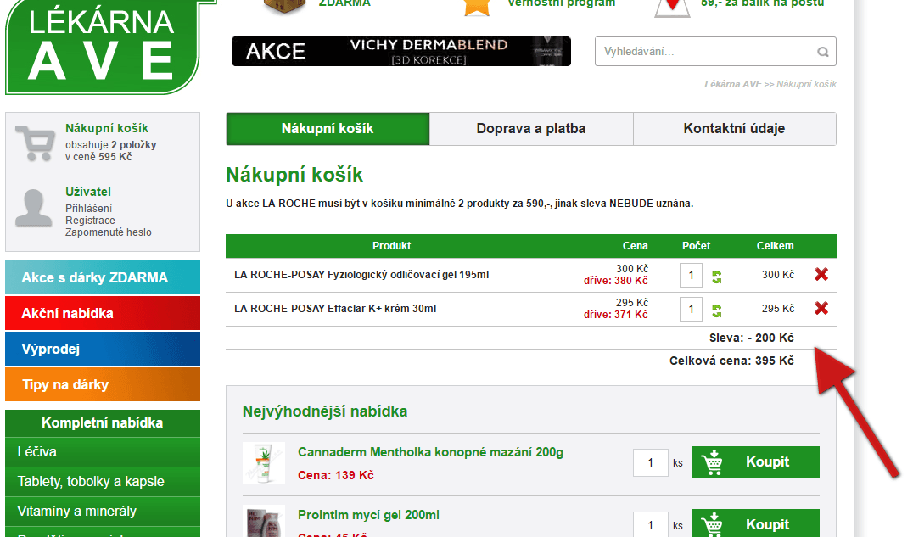Click Koupit button for ProIntim mycí gel
913x537 pixels.
tap(756, 523)
